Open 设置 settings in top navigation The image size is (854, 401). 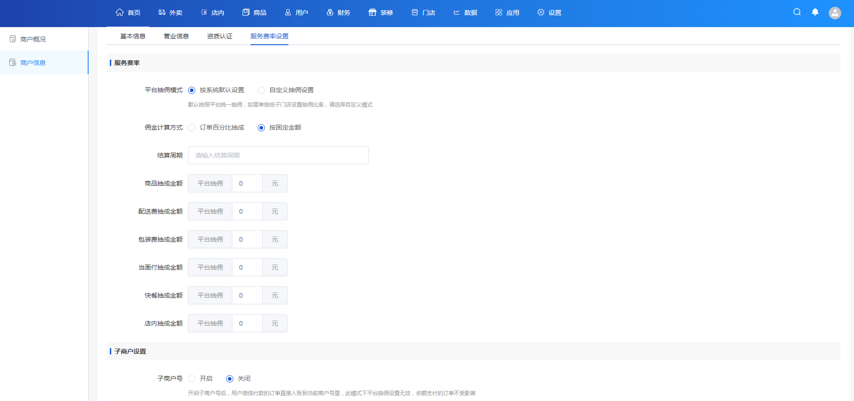(549, 13)
